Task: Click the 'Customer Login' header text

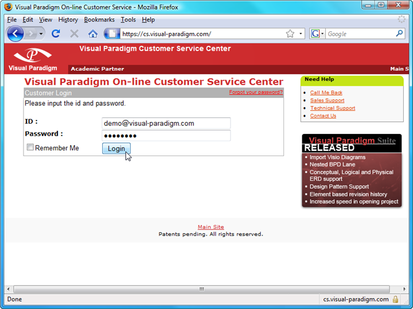Action: tap(48, 93)
